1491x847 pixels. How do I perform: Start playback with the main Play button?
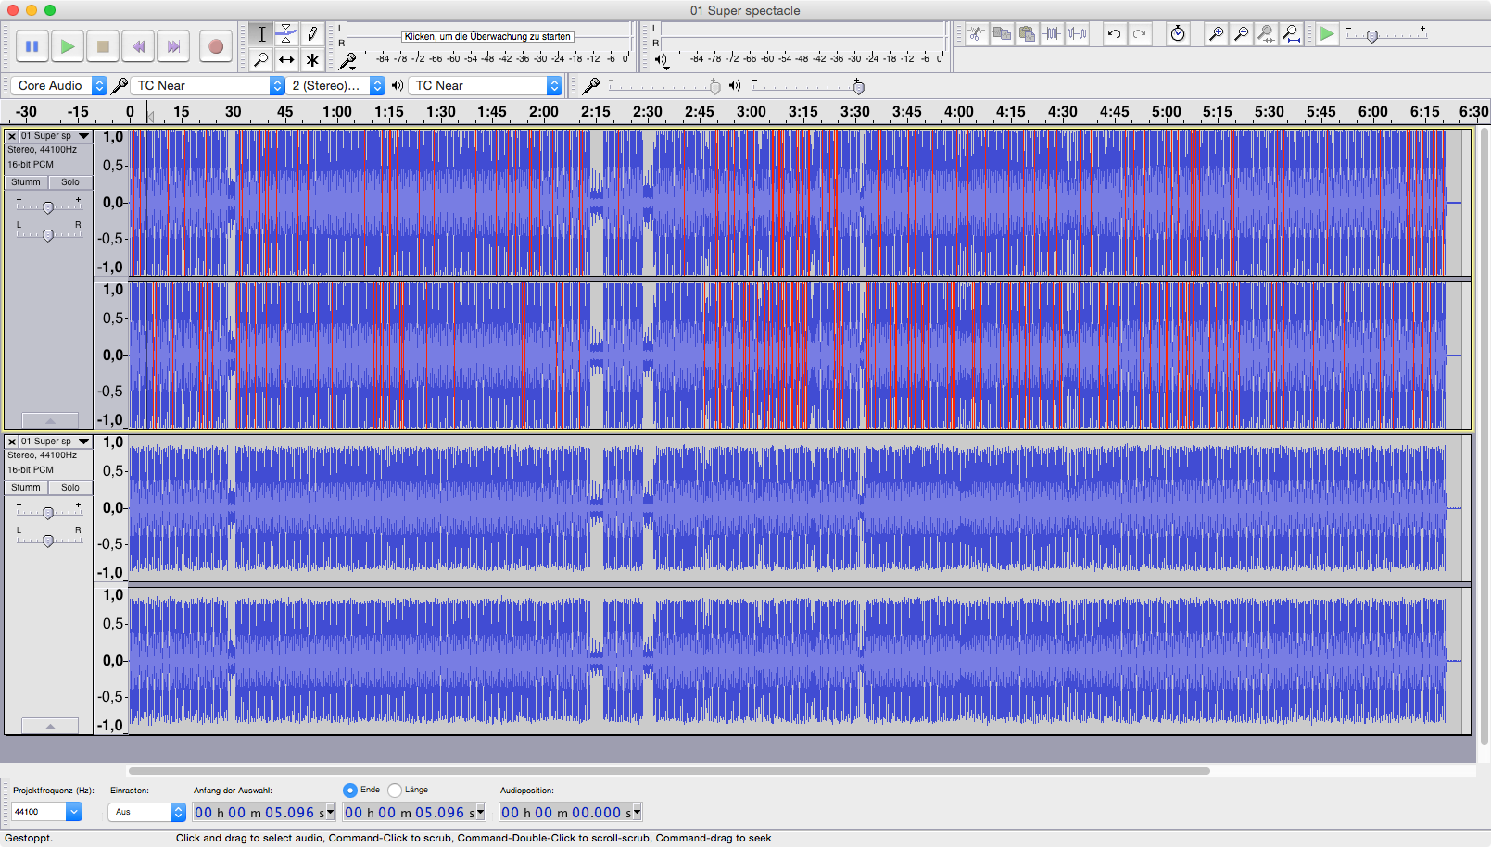[68, 46]
